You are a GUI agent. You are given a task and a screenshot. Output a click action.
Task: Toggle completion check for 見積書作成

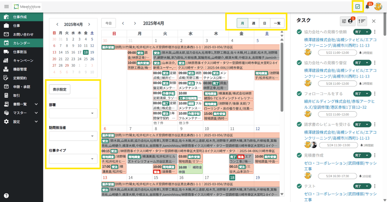299,155
